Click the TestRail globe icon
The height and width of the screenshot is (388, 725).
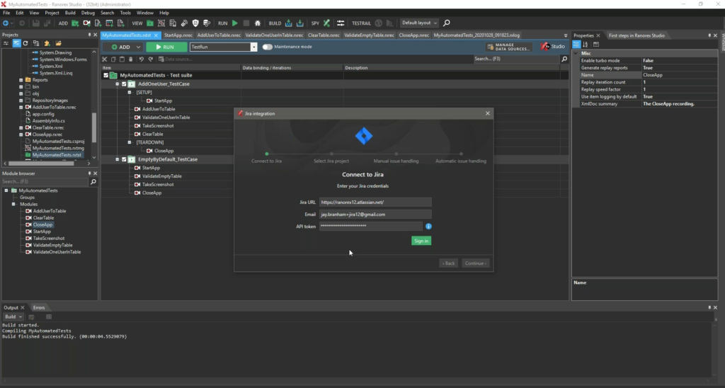click(x=379, y=23)
